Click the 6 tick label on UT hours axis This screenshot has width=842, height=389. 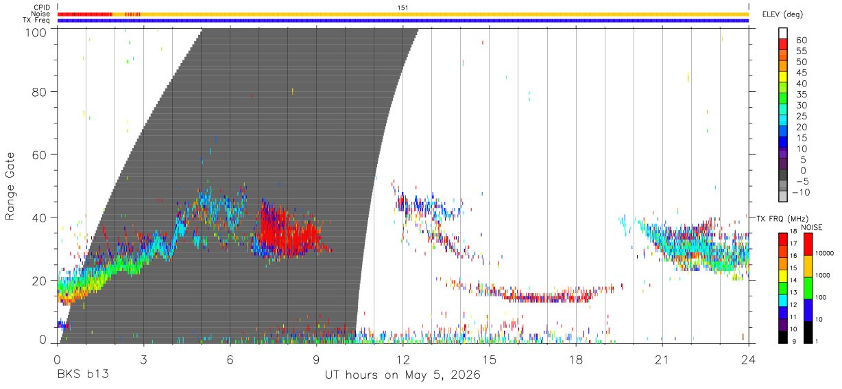[230, 359]
